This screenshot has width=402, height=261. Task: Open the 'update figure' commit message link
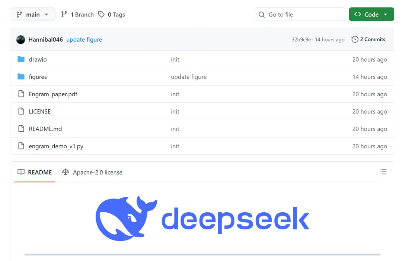pos(84,39)
